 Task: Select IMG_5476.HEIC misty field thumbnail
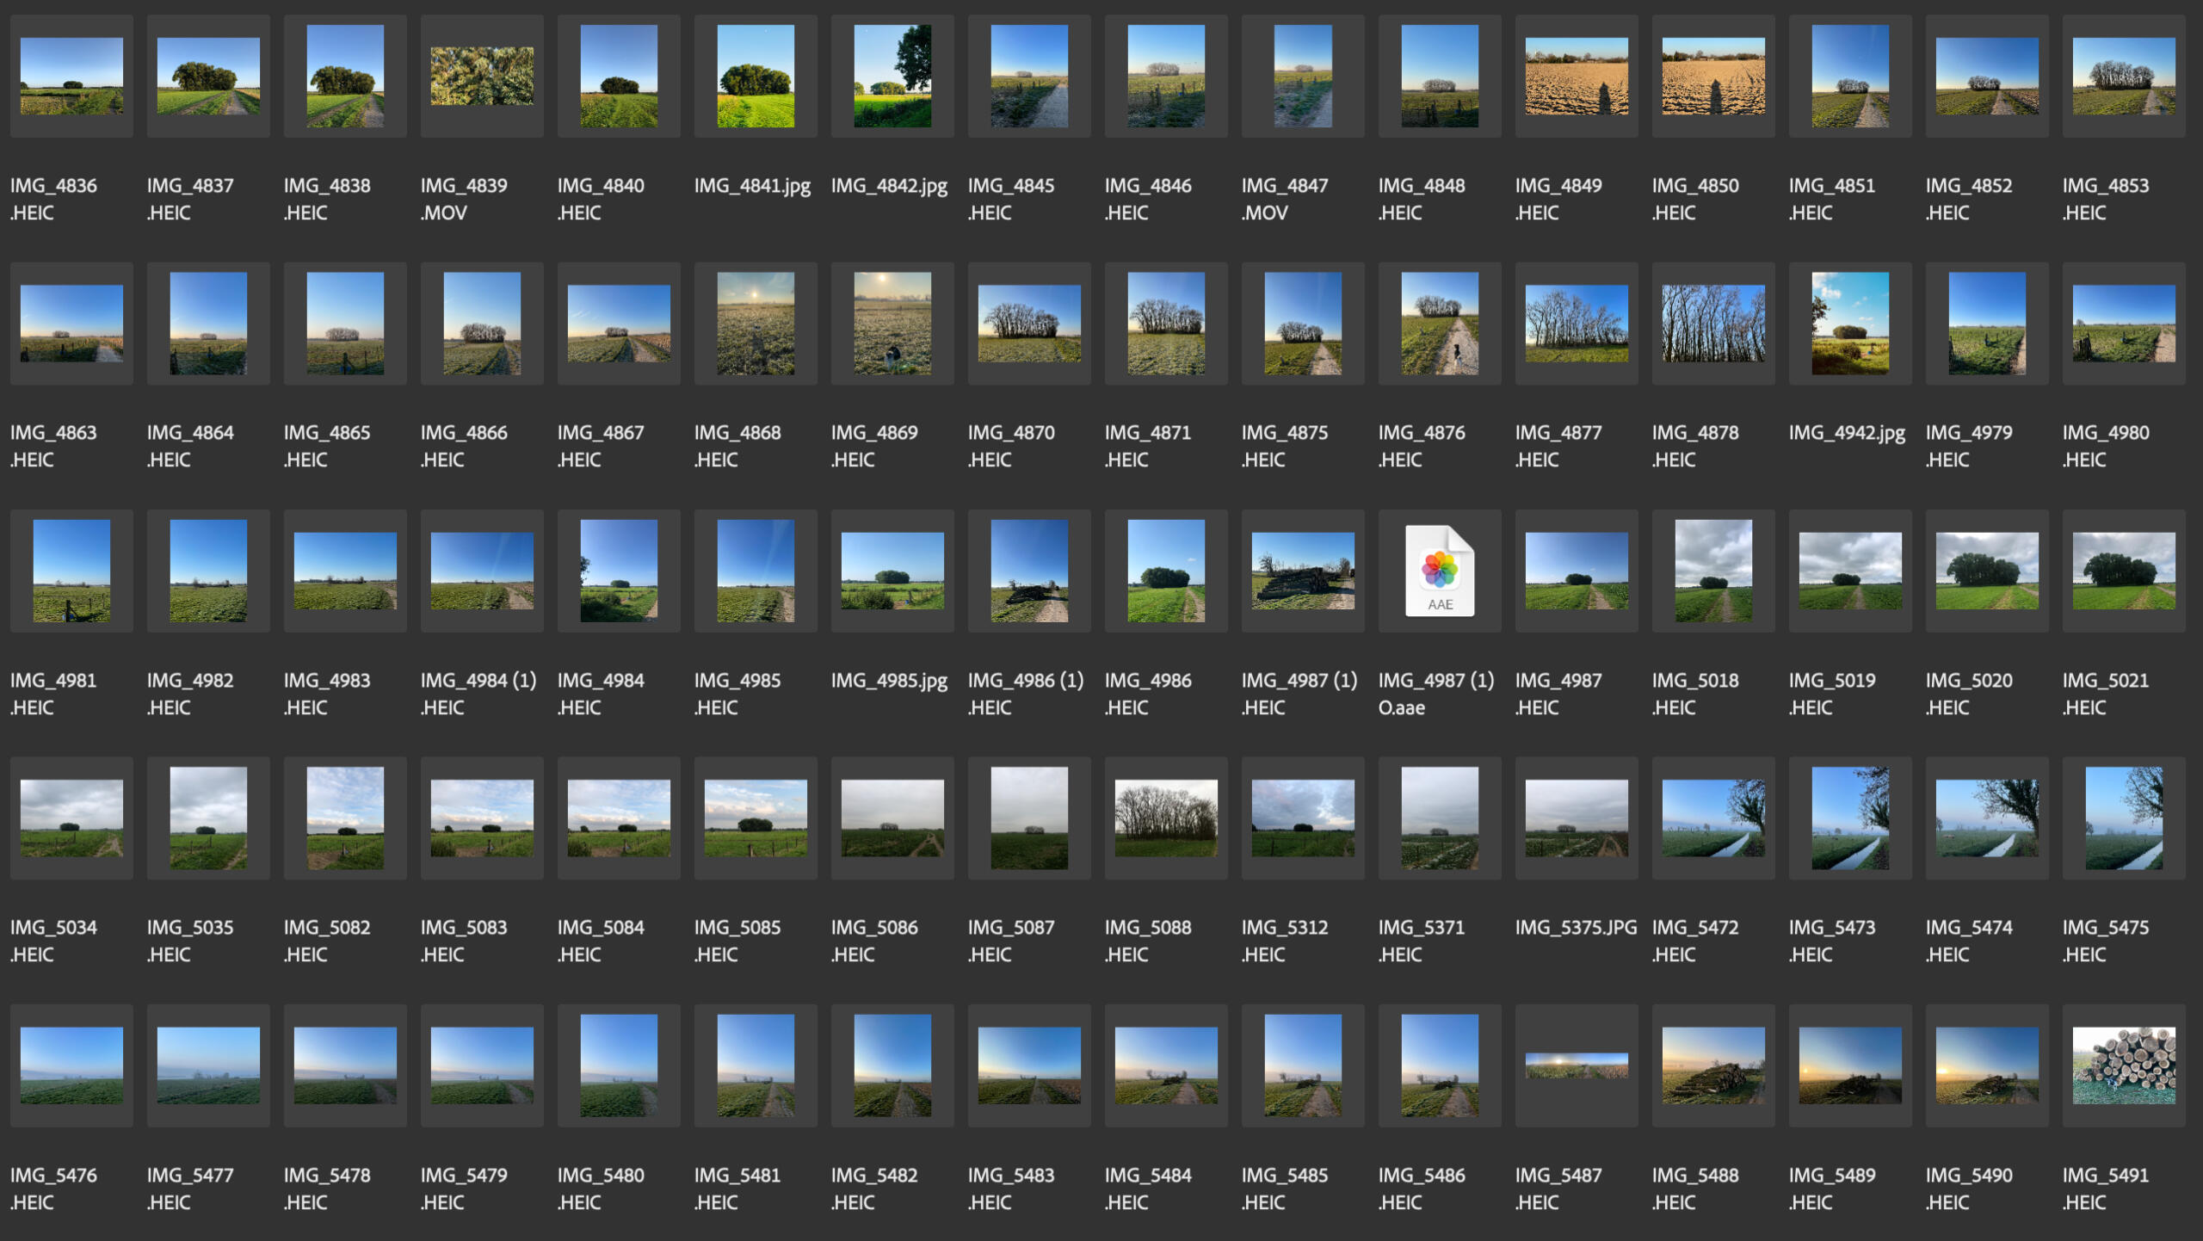point(71,1065)
